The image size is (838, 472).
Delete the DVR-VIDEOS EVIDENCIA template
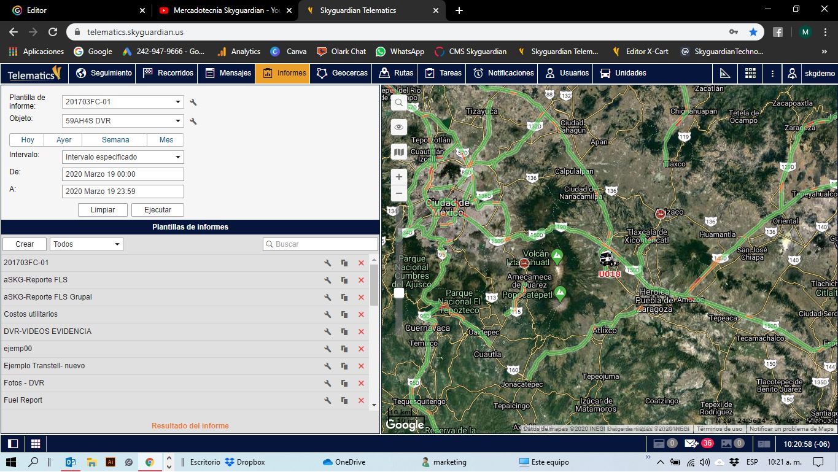pyautogui.click(x=361, y=331)
